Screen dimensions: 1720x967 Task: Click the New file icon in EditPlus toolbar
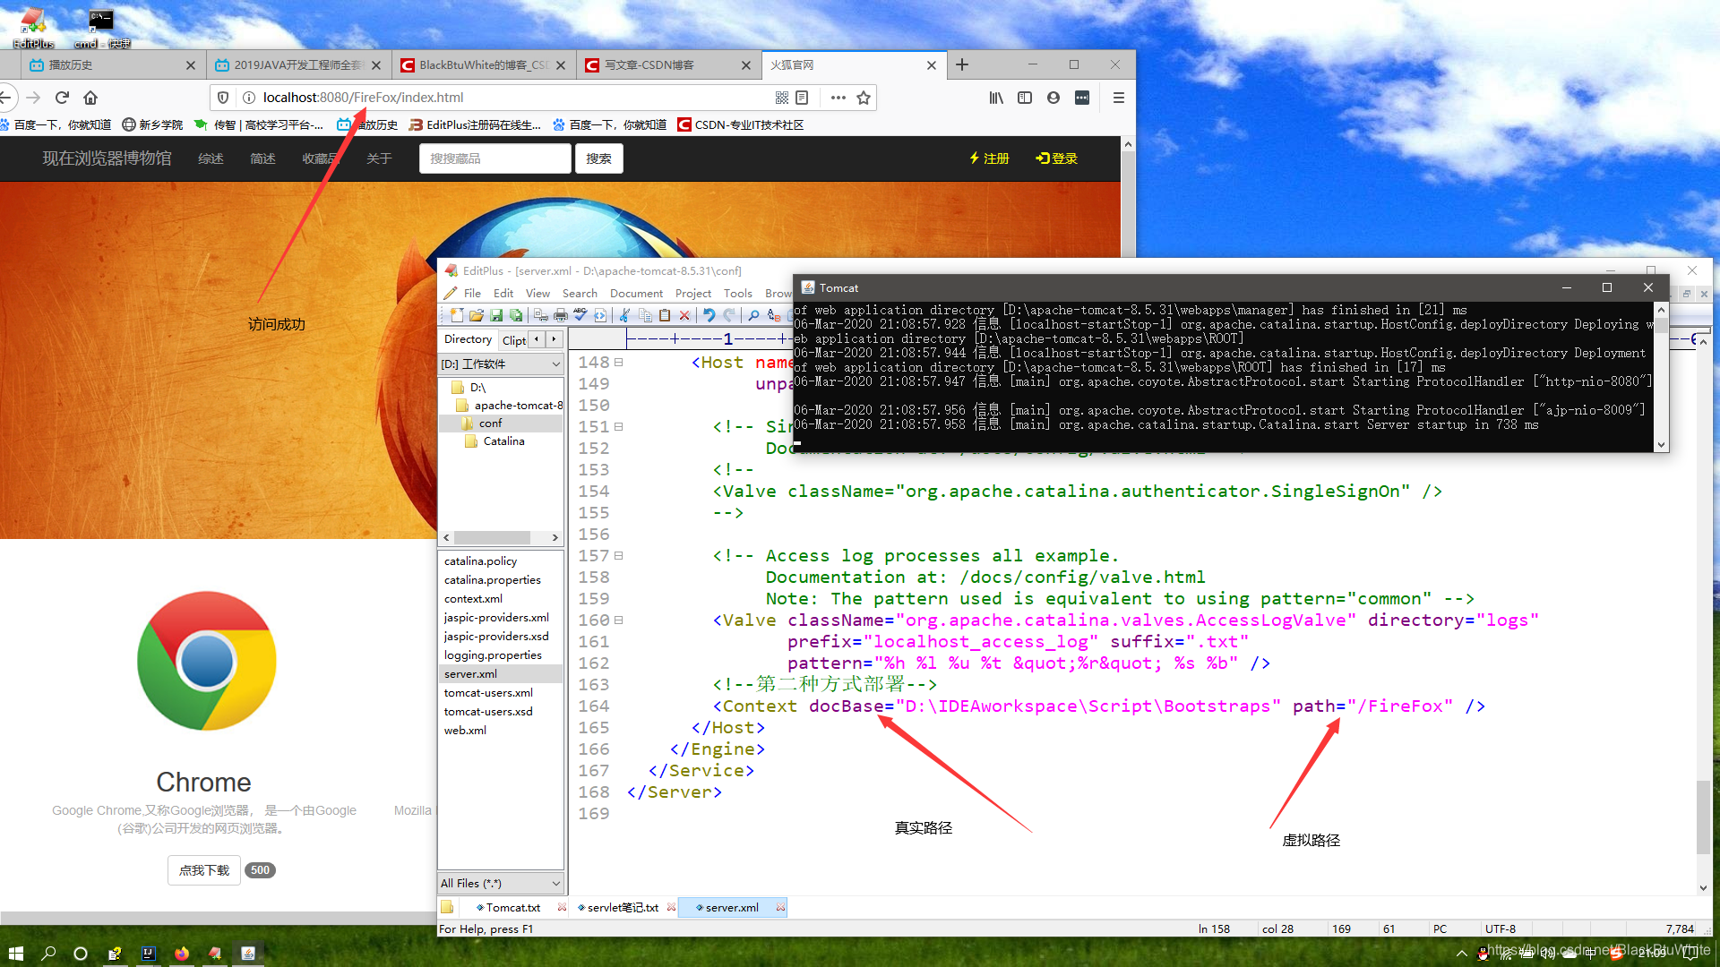pos(457,315)
